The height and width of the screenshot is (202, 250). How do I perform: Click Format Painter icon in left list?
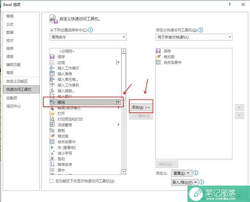tap(52, 136)
